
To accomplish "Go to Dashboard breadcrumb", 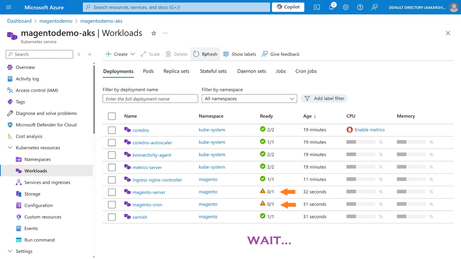I will [19, 21].
